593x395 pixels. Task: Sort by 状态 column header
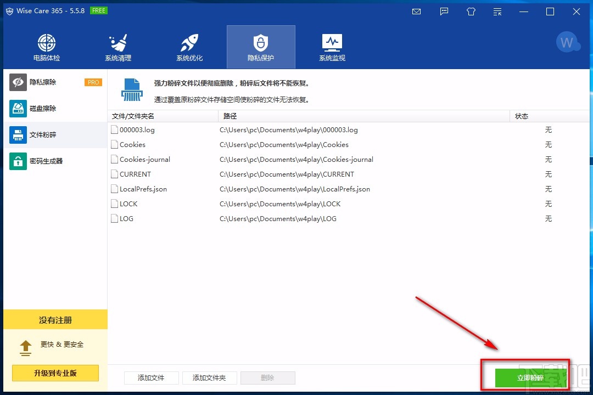(550, 116)
